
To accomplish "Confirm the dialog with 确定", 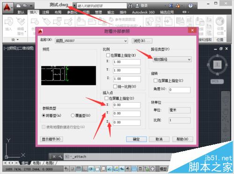I will (x=136, y=139).
